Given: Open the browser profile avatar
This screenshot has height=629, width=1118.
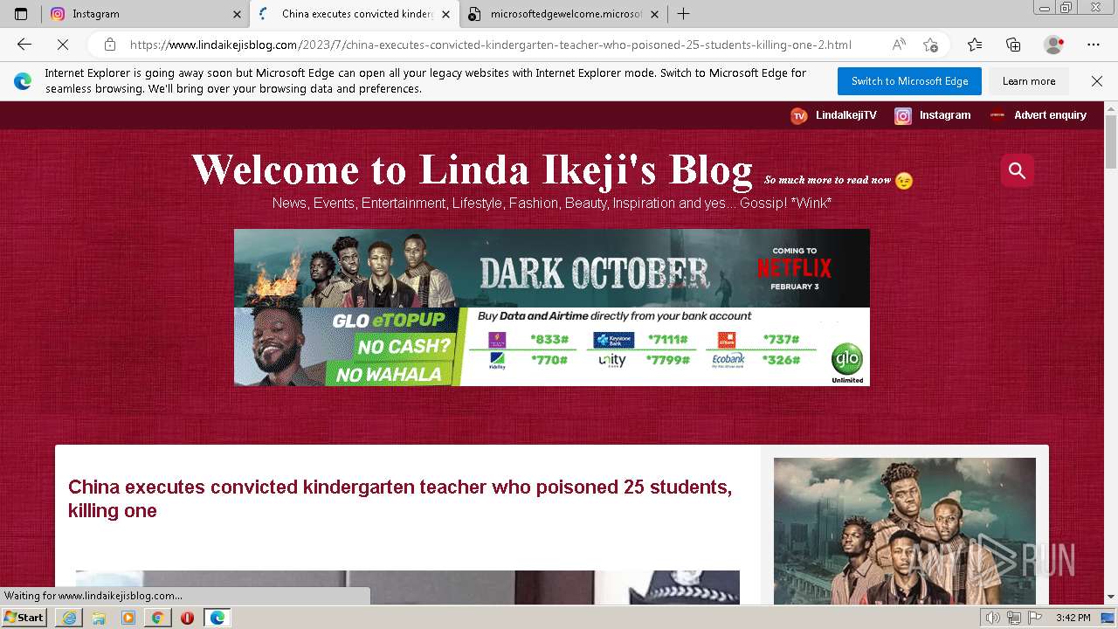Looking at the screenshot, I should tap(1054, 45).
